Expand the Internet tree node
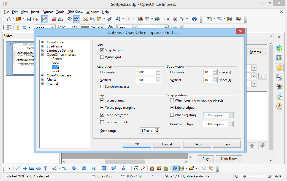Image resolution: width=287 pixels, height=181 pixels. coord(43,83)
